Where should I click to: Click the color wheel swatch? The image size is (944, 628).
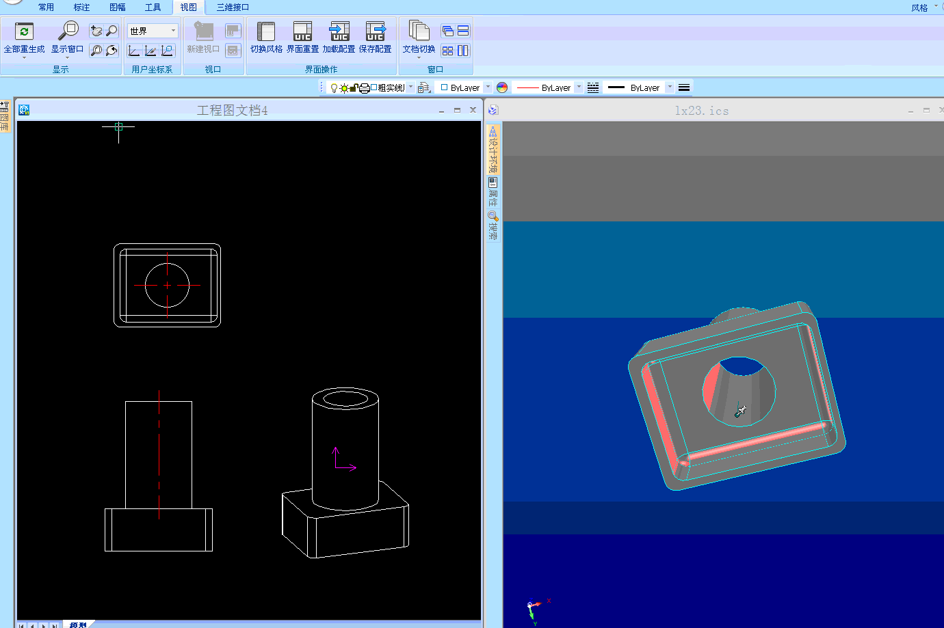[x=502, y=87]
